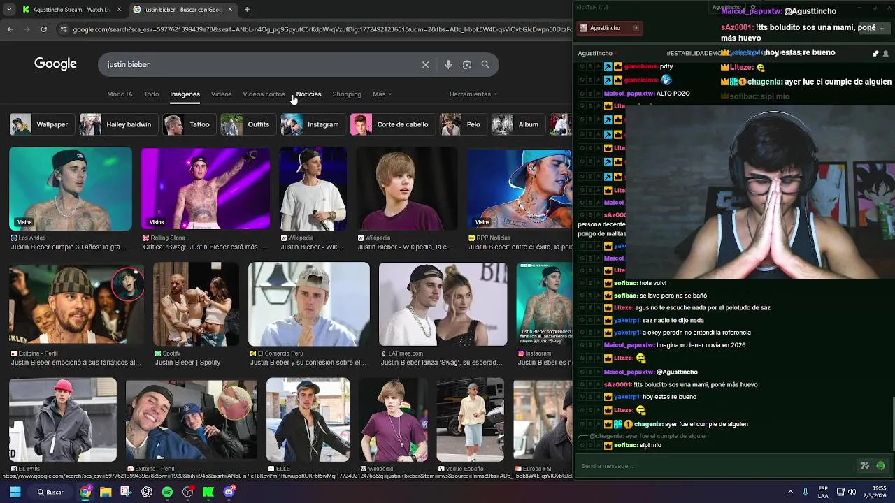
Task: Open Spotify from the taskbar
Action: pos(167,492)
